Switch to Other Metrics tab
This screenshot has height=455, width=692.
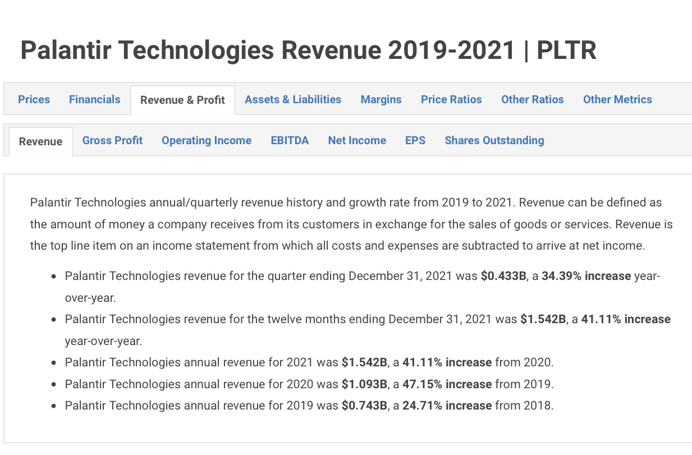(617, 99)
